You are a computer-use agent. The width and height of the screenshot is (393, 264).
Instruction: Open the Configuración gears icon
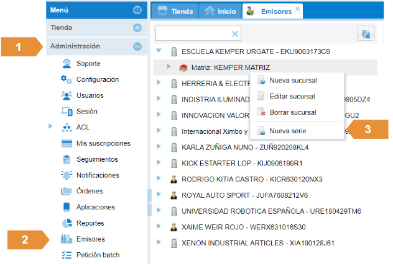[67, 80]
